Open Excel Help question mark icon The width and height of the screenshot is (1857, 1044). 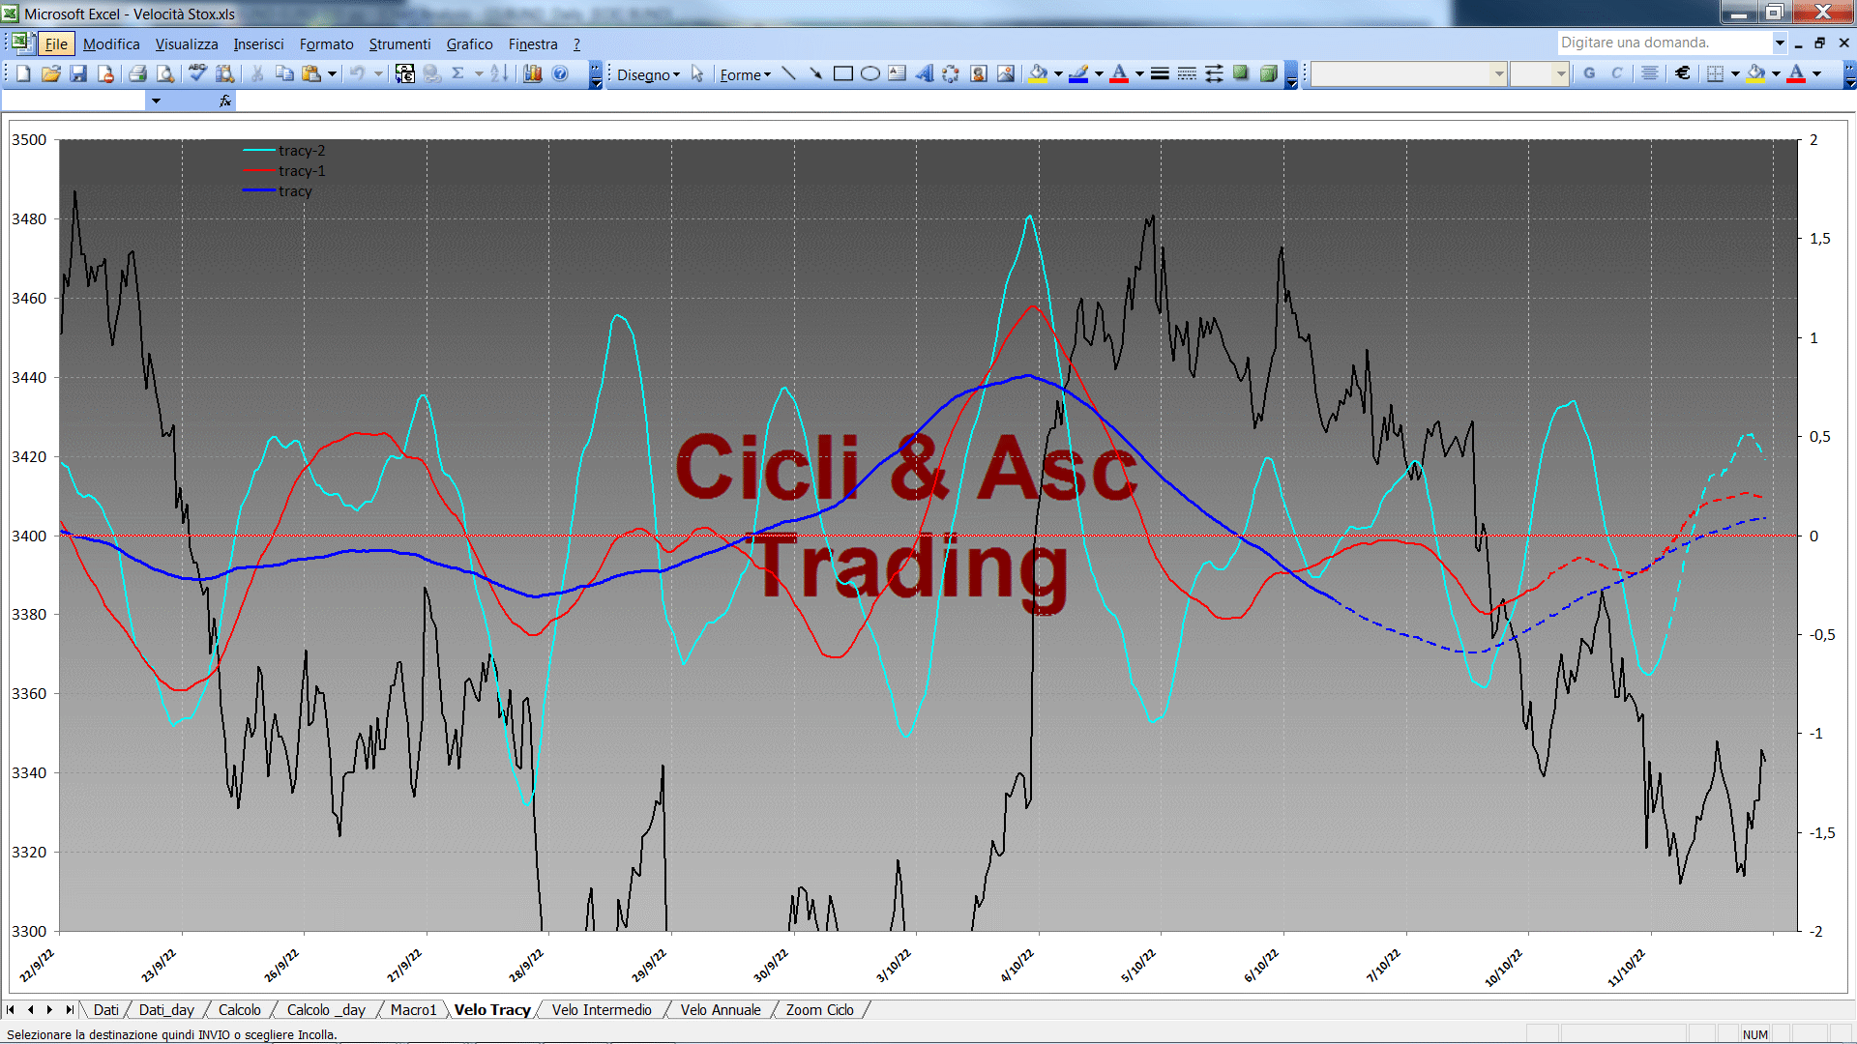pos(560,73)
